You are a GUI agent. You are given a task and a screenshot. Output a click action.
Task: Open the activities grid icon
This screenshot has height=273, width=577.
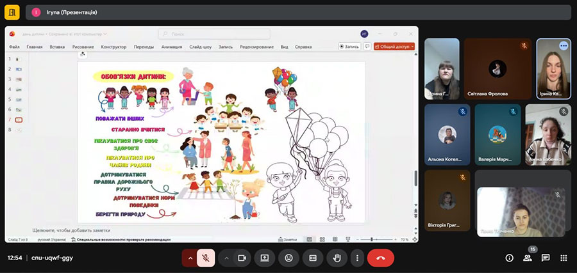click(x=564, y=258)
